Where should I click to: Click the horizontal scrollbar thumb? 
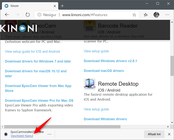point(62,127)
